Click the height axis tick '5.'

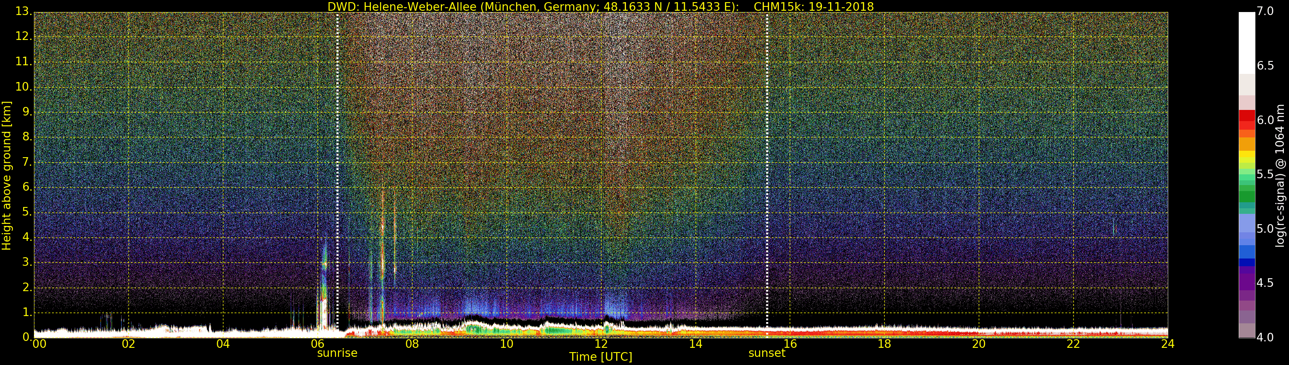tap(27, 213)
